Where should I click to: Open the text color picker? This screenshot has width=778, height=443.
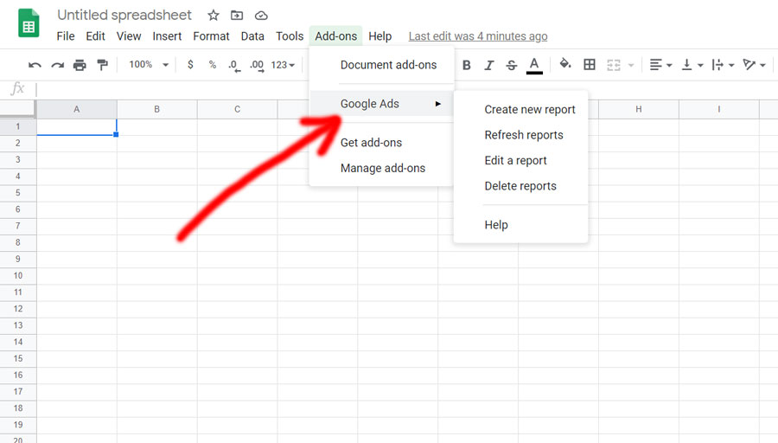click(534, 65)
